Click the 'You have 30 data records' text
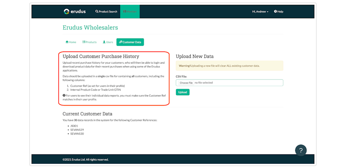This screenshot has height=167, width=348. (110, 120)
